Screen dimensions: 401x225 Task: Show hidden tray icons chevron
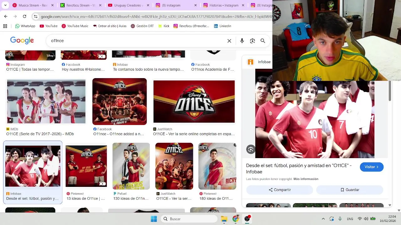(x=323, y=219)
